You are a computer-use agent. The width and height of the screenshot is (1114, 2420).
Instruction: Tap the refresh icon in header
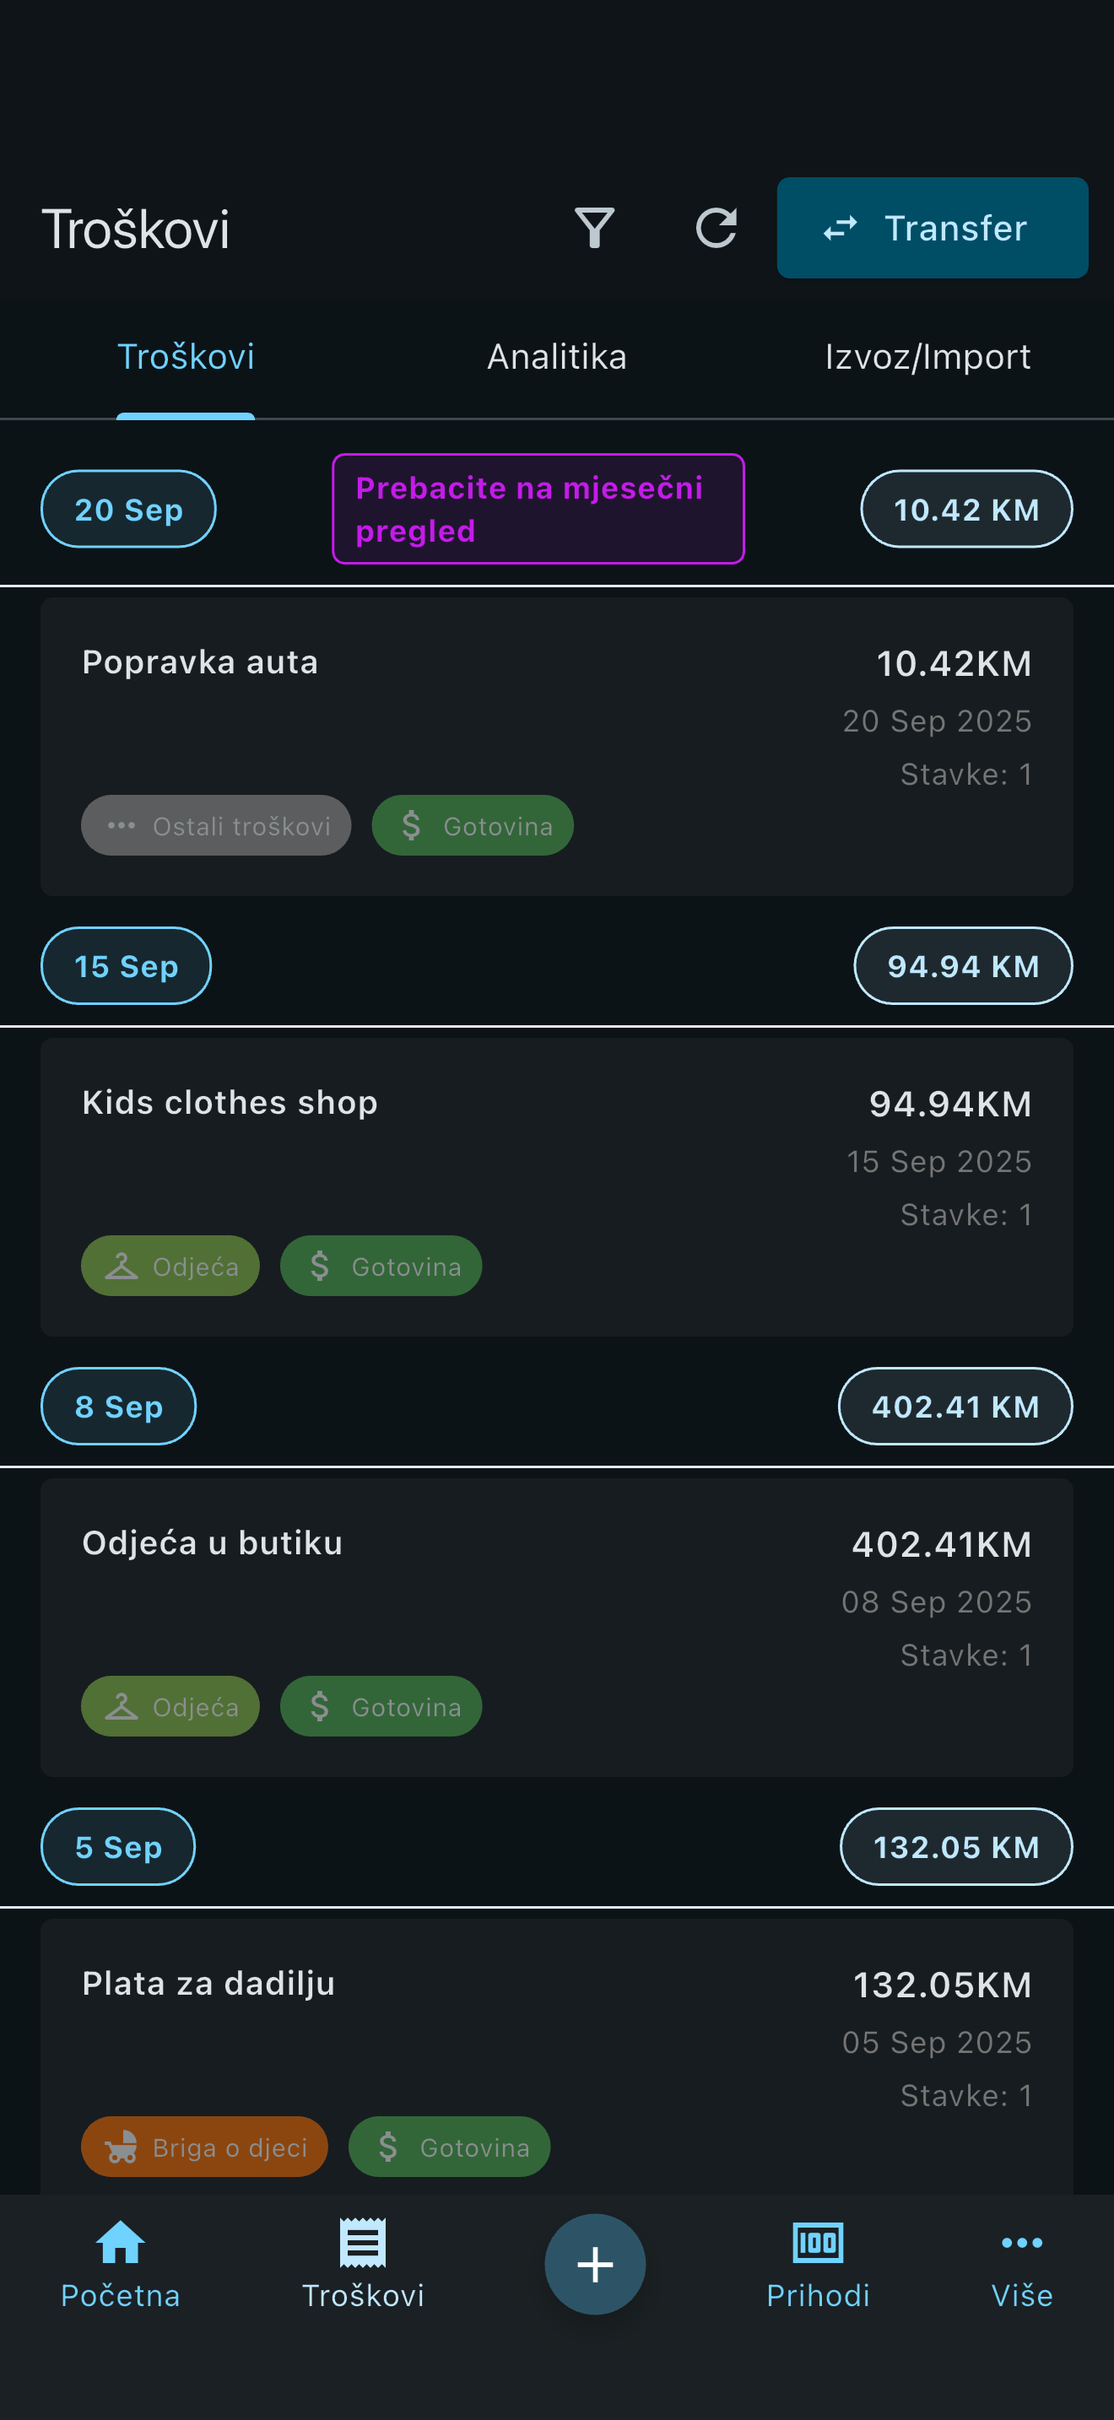pos(716,229)
